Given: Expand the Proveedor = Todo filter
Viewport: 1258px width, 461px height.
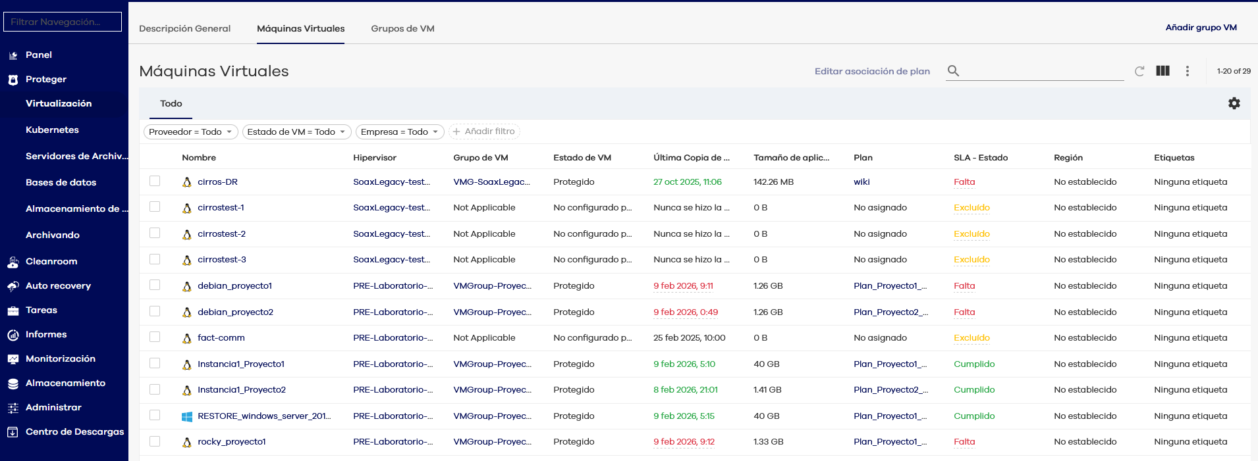Looking at the screenshot, I should [190, 132].
